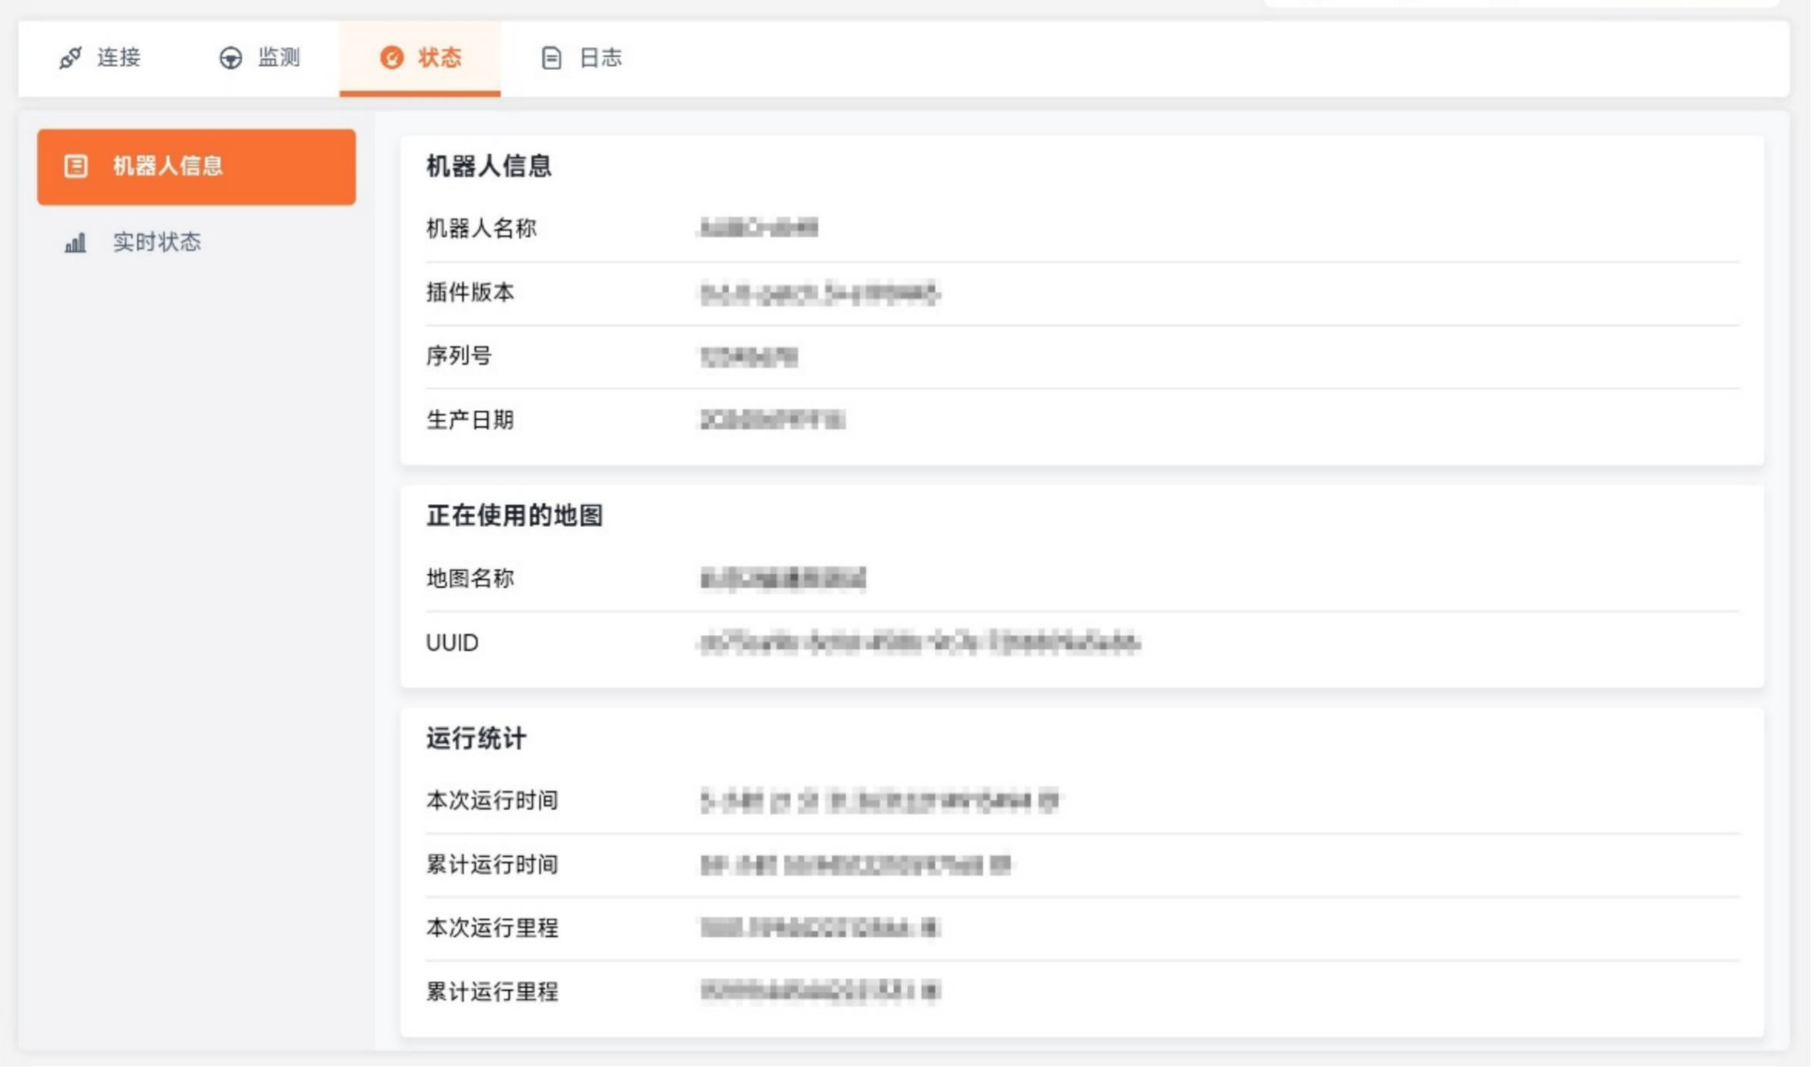Screen dimensions: 1815x1068
Task: Click the real-time status bar-chart icon
Action: [x=76, y=243]
